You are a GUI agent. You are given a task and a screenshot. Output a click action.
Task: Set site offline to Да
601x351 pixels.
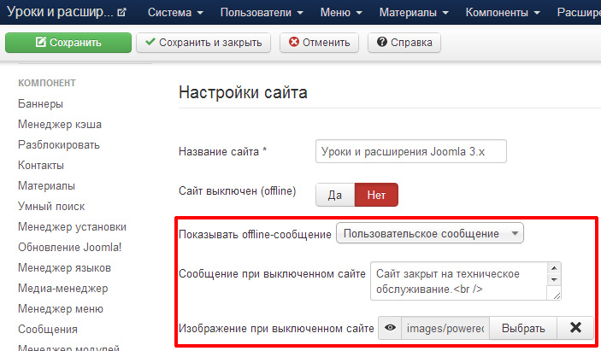(335, 195)
